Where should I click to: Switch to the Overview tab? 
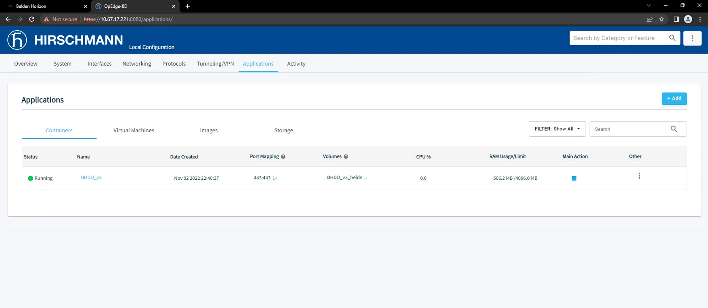(26, 64)
